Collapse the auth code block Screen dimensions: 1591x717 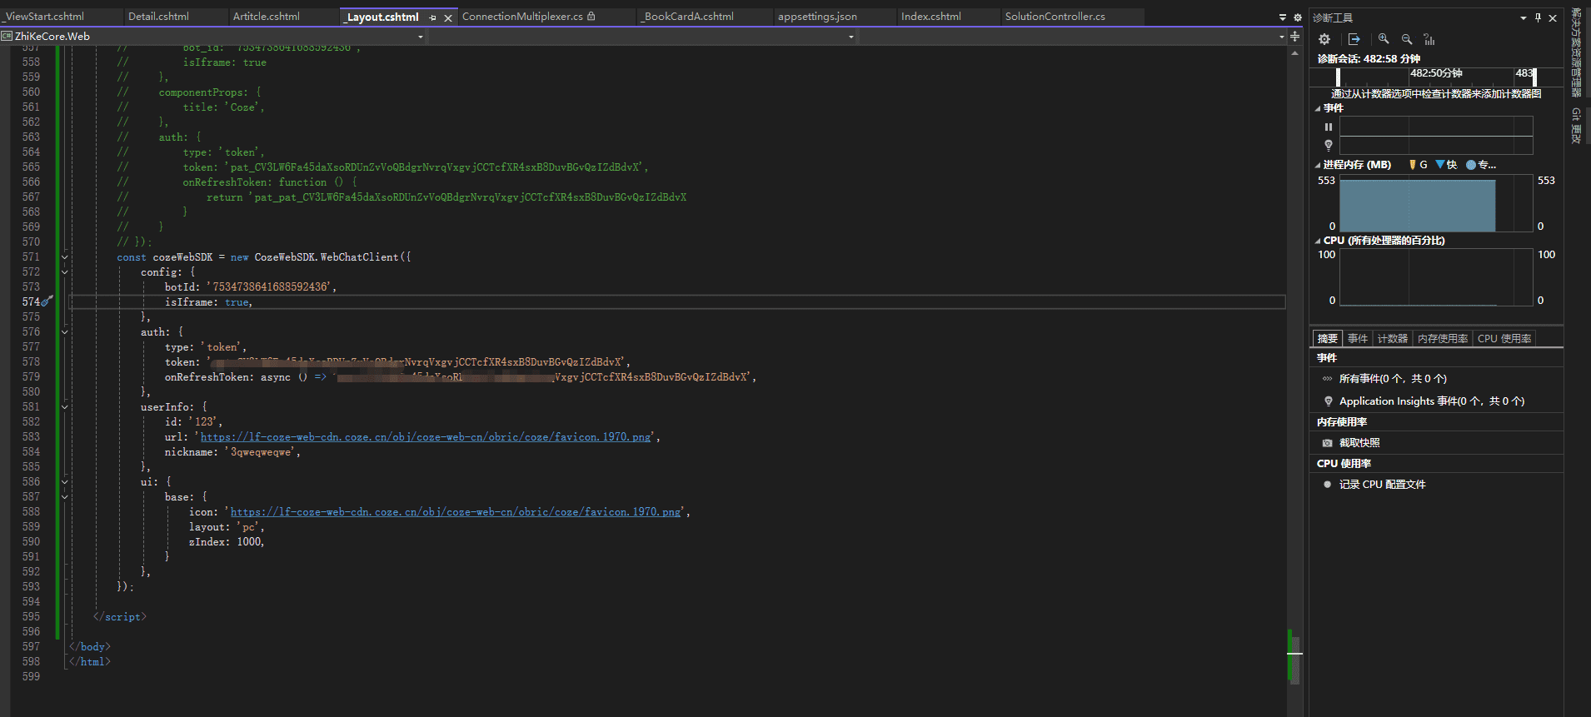(x=65, y=332)
